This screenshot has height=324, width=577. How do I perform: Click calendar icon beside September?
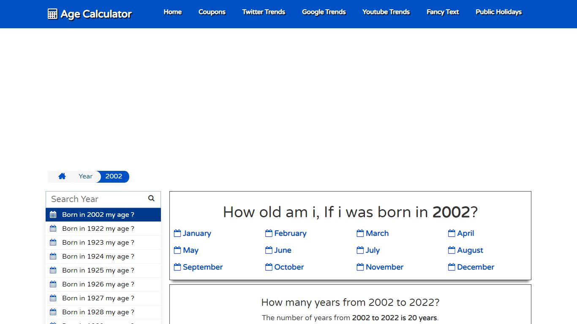tap(177, 267)
